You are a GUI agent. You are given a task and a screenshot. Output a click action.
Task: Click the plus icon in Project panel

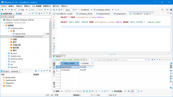coord(41,71)
